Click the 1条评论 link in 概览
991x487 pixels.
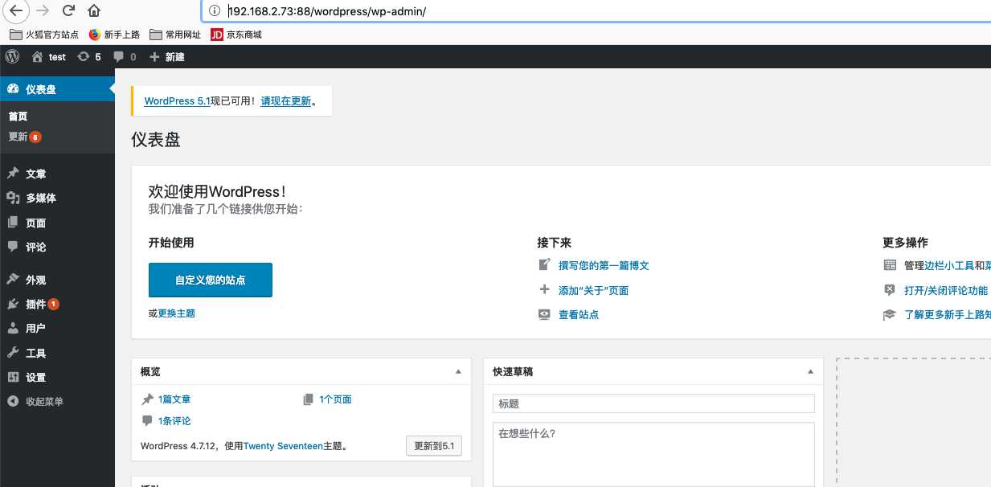point(174,421)
